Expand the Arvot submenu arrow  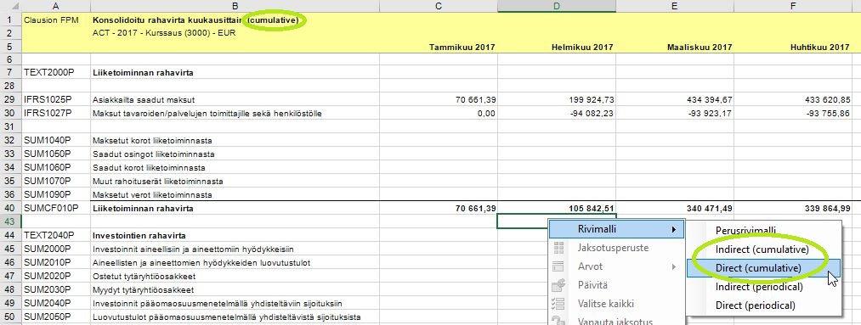(x=674, y=267)
